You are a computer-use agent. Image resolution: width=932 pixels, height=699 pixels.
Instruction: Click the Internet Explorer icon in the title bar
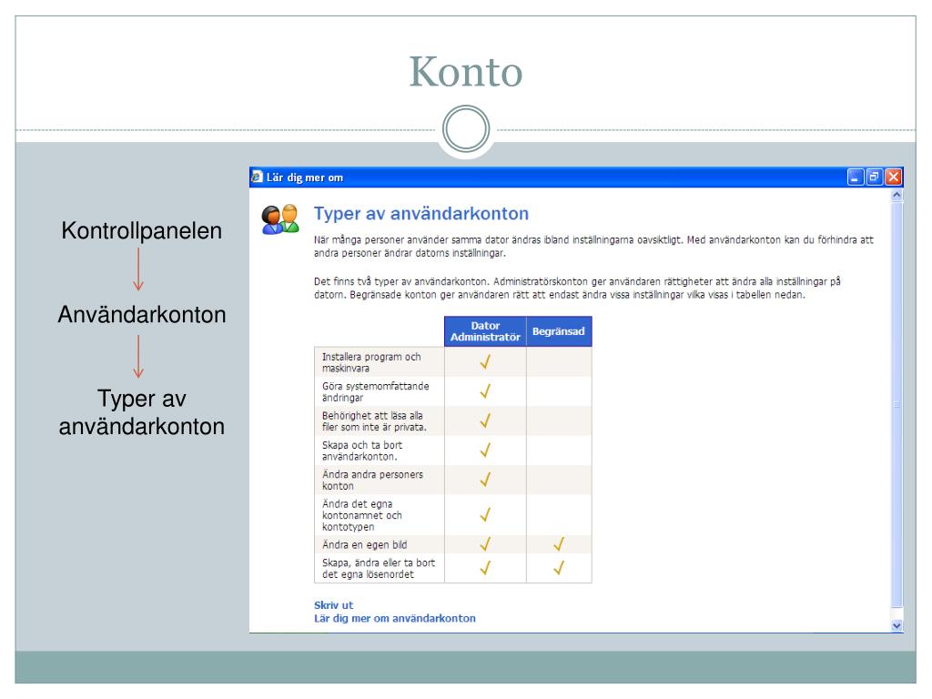(257, 177)
